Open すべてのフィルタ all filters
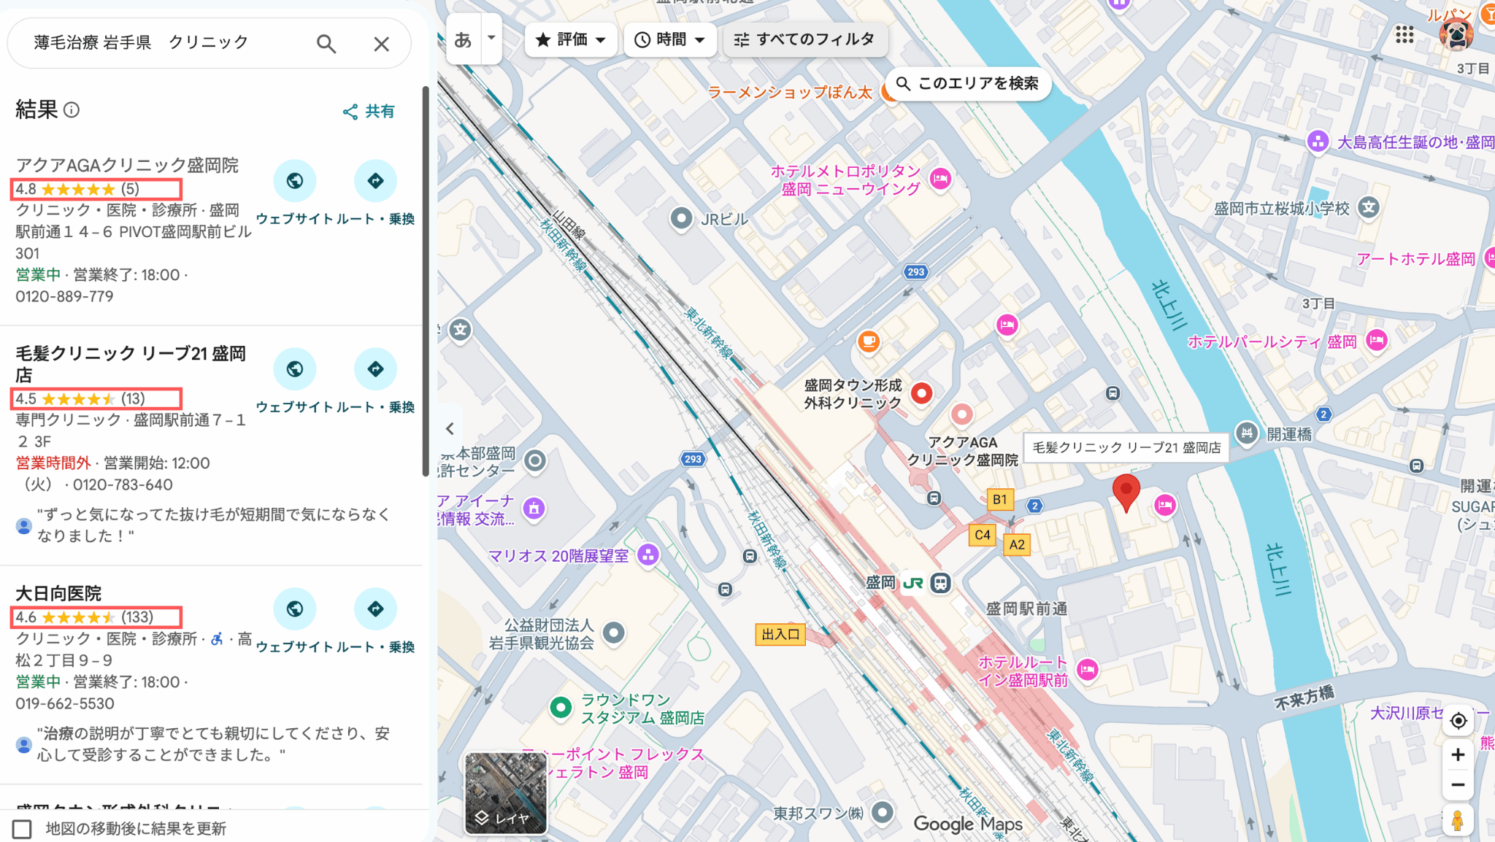Viewport: 1495px width, 842px height. click(805, 39)
